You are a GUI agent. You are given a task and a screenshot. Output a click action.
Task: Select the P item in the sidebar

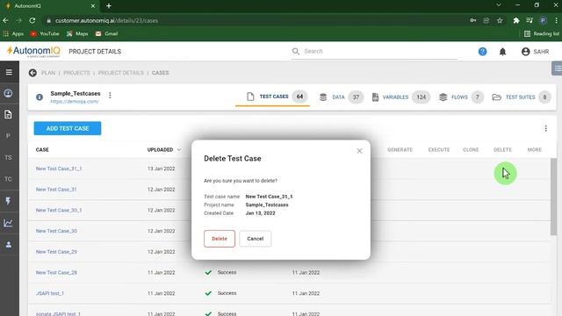pyautogui.click(x=8, y=136)
